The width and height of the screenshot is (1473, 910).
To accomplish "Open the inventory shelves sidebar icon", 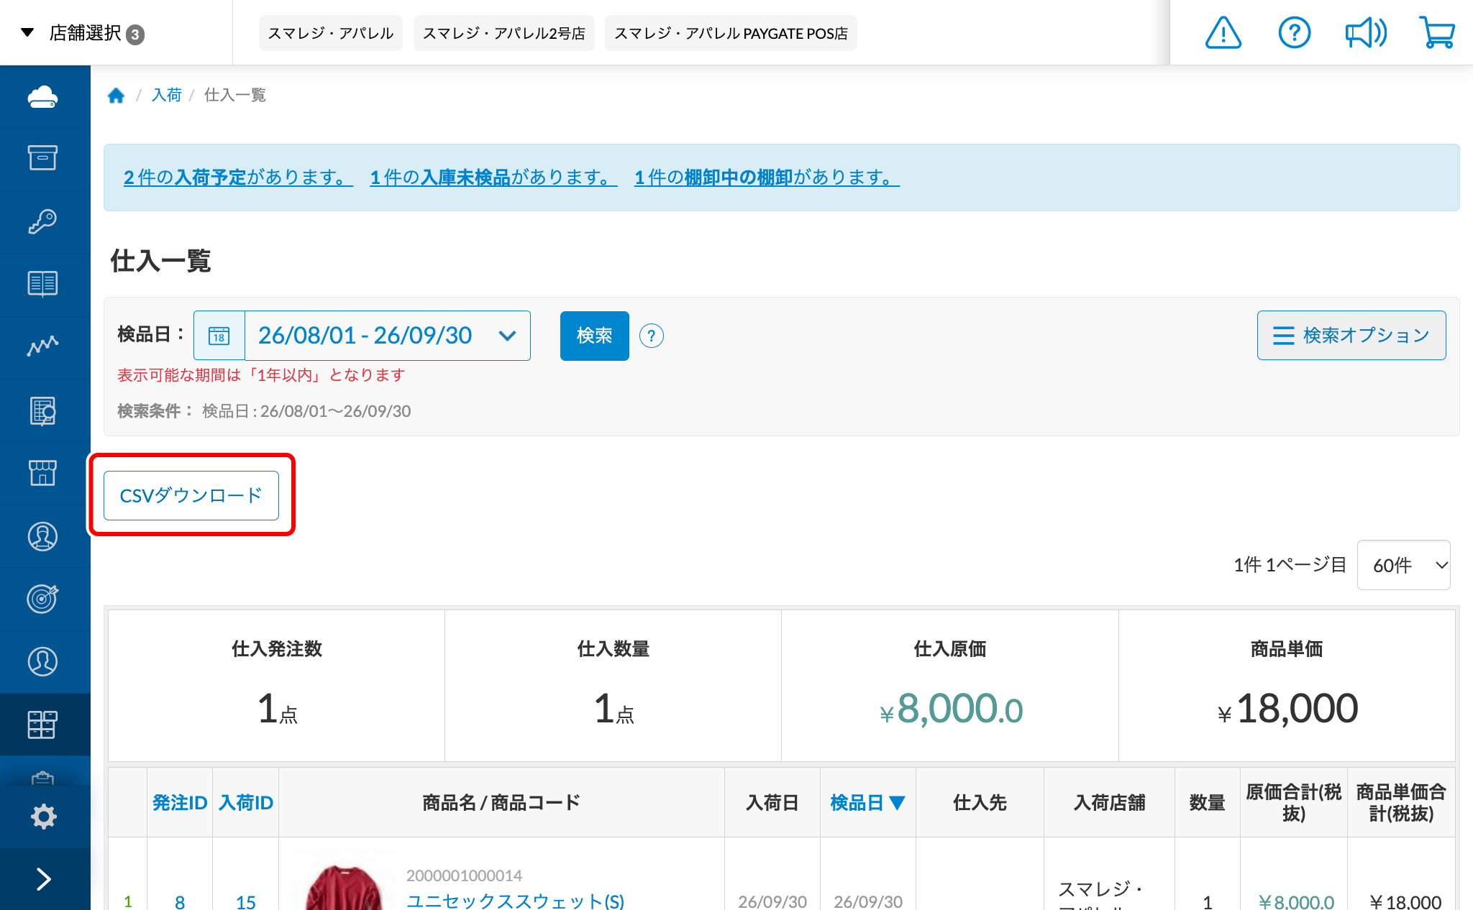I will point(43,725).
